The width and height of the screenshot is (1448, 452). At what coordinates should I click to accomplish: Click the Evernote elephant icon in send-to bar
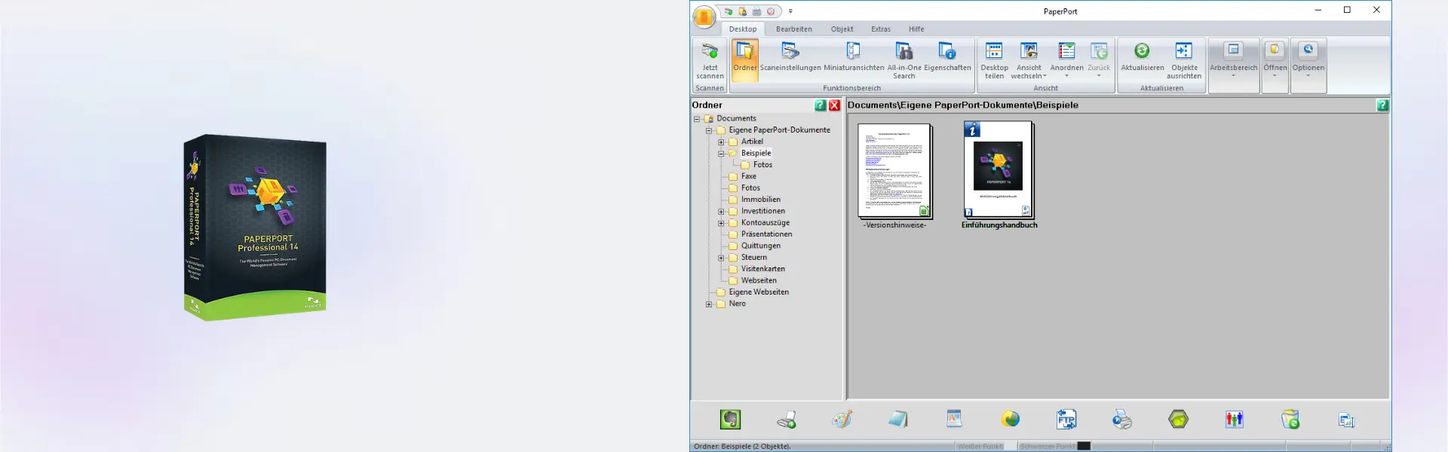(730, 420)
